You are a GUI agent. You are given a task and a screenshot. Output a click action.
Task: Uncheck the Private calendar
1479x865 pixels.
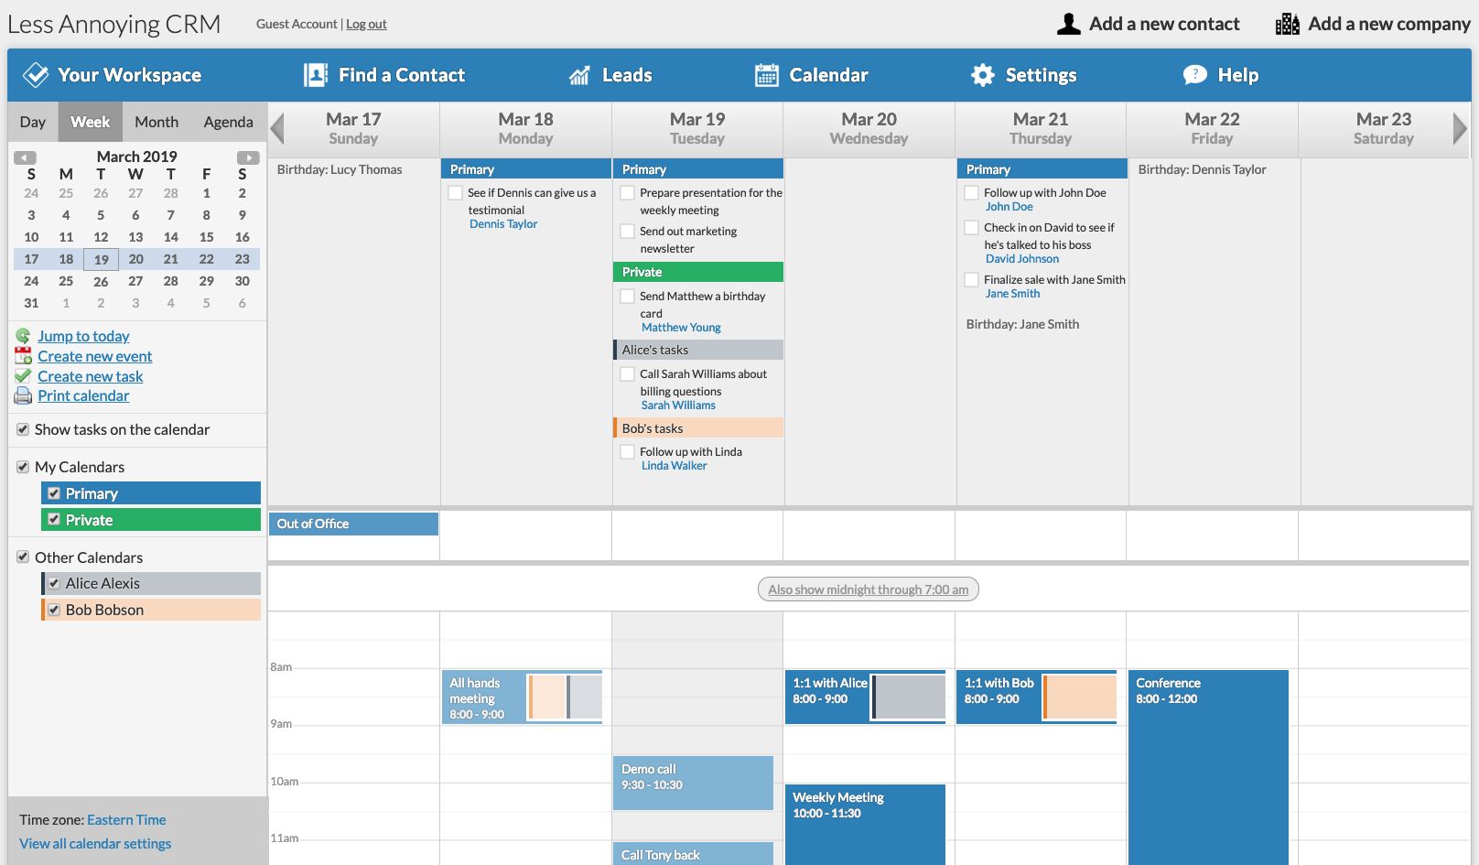(54, 520)
